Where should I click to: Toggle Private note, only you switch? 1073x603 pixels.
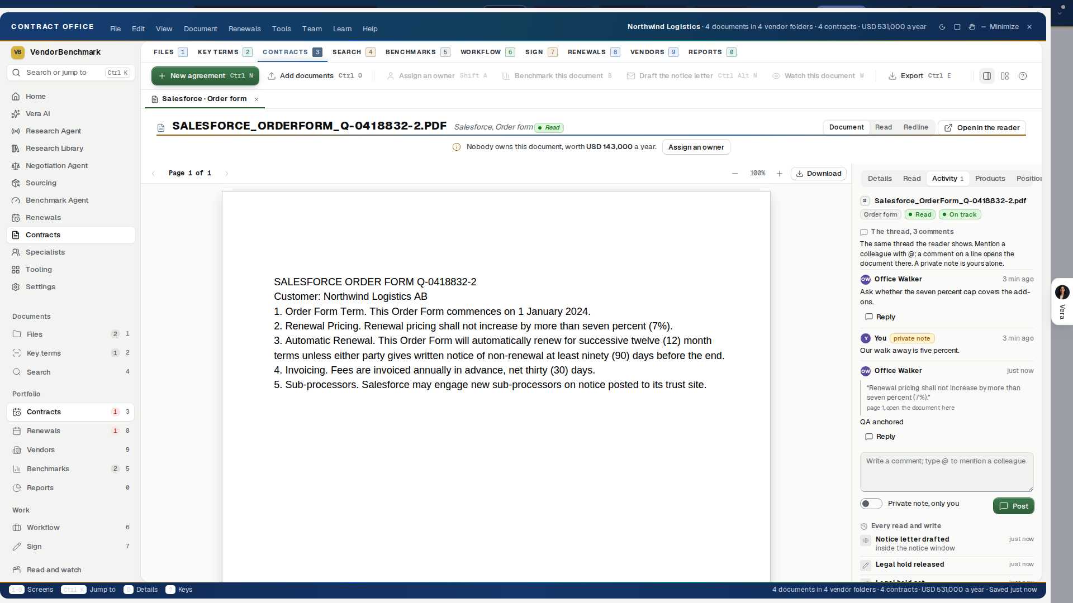[x=871, y=504]
